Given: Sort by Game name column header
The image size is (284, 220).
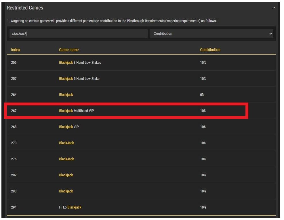Looking at the screenshot, I should tap(69, 50).
